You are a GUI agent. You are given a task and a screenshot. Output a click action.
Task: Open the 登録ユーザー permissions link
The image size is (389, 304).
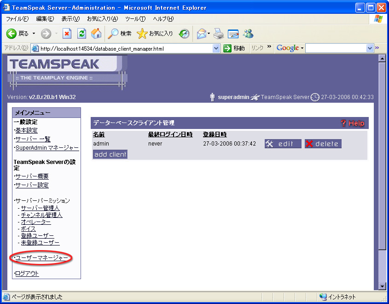pyautogui.click(x=37, y=236)
